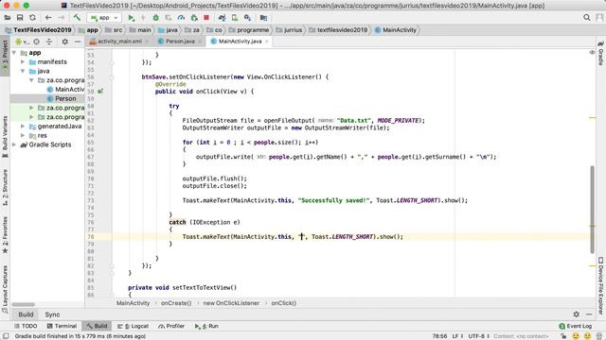Expand the generatedJava folder
This screenshot has height=340, width=606.
click(23, 126)
